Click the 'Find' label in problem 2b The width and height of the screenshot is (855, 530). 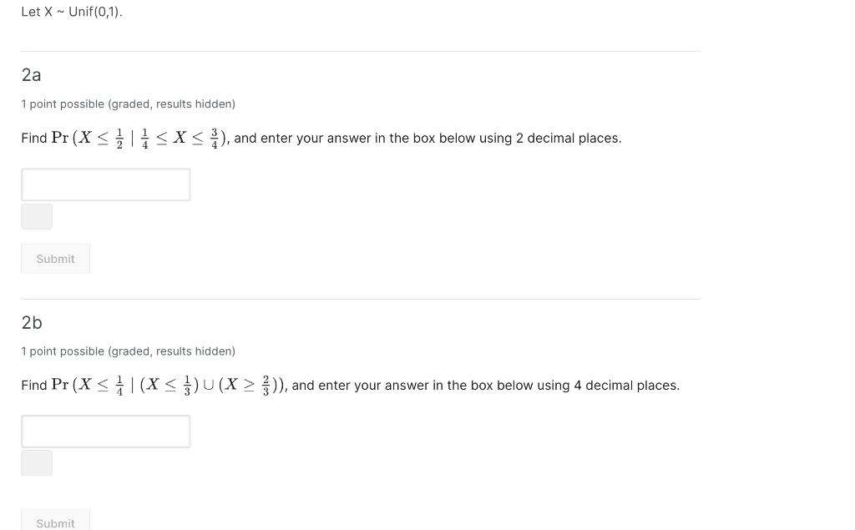33,385
